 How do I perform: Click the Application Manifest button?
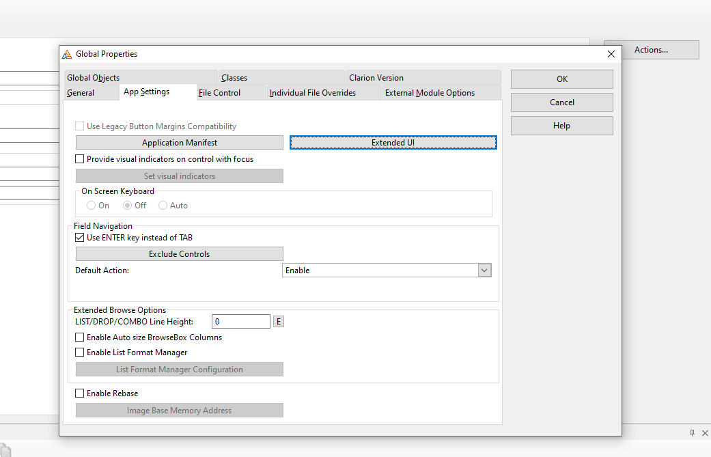point(180,143)
